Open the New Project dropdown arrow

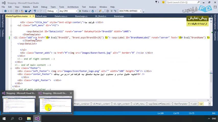click(x=19, y=11)
